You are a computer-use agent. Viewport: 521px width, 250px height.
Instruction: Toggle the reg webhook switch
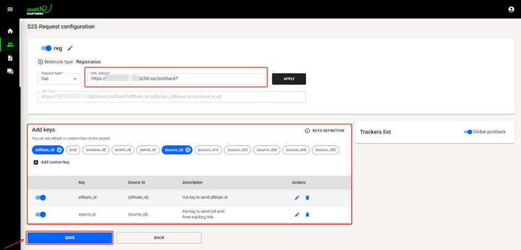tap(46, 49)
